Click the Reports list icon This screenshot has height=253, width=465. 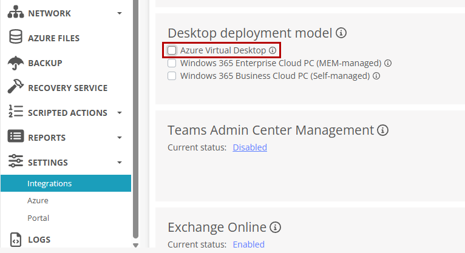[x=16, y=137]
